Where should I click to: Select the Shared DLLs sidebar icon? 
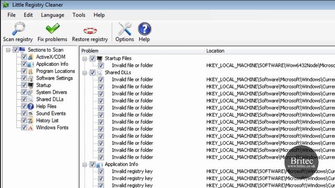(31, 99)
